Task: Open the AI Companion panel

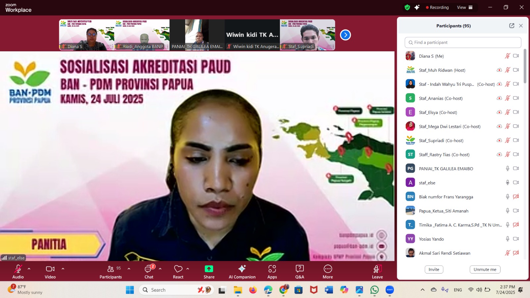Action: point(242,272)
